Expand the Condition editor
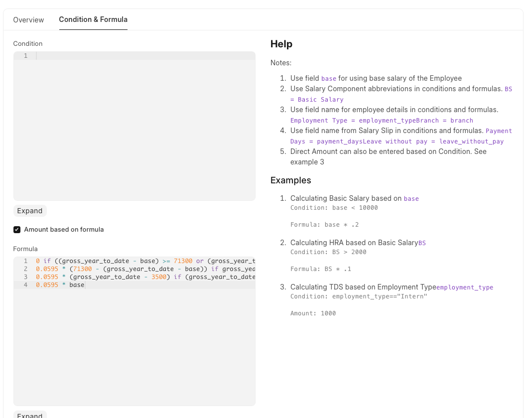The width and height of the screenshot is (531, 418). tap(30, 211)
